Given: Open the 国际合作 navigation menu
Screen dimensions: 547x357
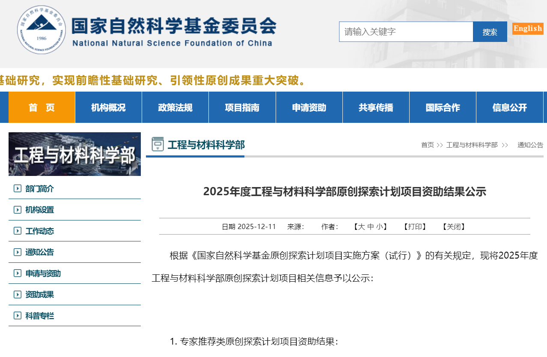Looking at the screenshot, I should coord(443,107).
